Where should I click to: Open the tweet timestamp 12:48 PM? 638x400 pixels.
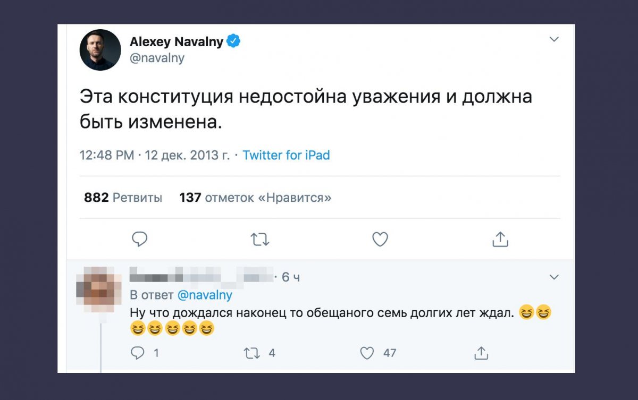coord(106,155)
